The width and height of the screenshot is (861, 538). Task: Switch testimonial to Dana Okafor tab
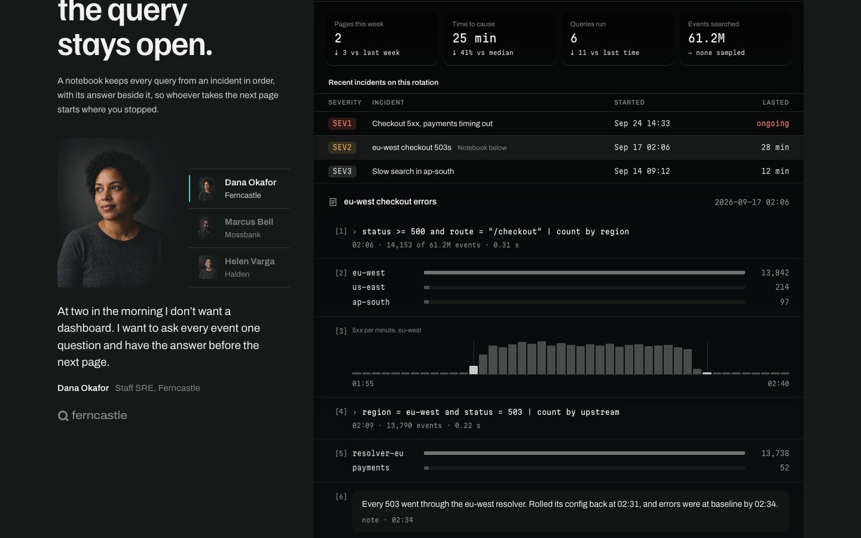click(x=239, y=188)
